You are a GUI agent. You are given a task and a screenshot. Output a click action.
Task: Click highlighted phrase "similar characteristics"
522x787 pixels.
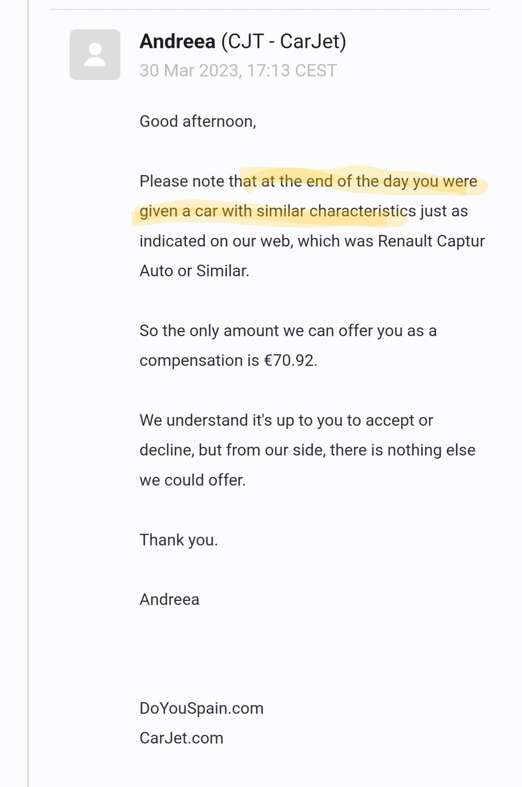[x=336, y=211]
